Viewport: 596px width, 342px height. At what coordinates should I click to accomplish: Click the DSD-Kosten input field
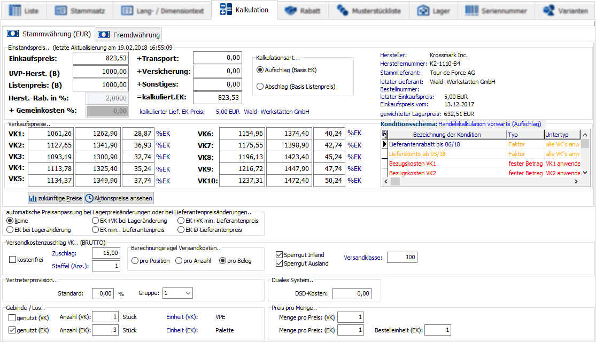[x=352, y=293]
